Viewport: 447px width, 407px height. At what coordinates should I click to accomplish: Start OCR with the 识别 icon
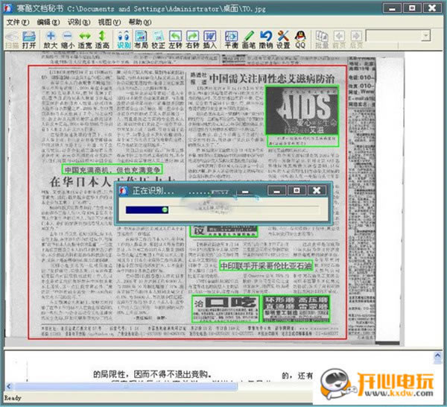click(x=124, y=40)
